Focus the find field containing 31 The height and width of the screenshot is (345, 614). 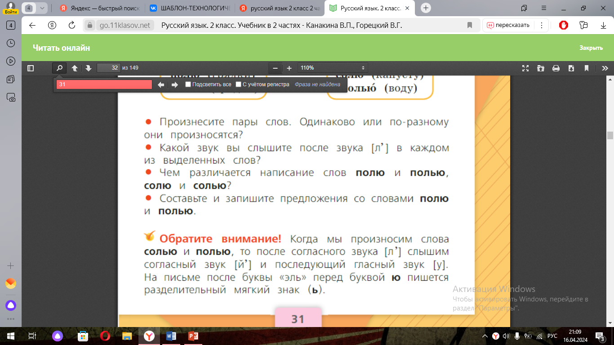[104, 84]
